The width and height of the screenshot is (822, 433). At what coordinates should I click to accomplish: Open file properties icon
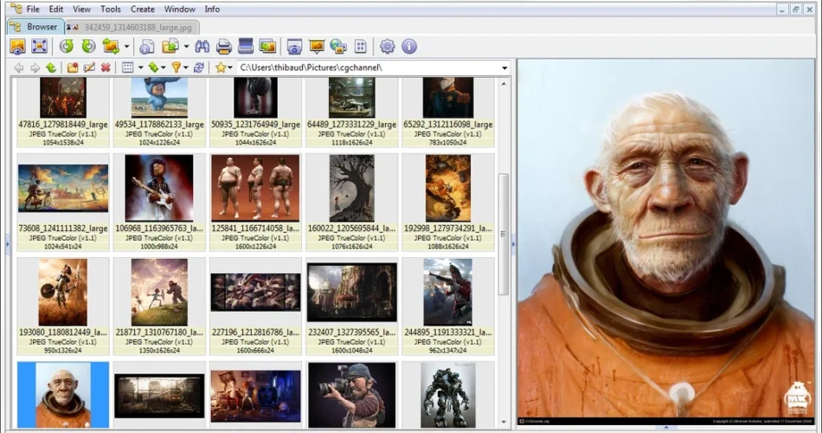point(147,46)
